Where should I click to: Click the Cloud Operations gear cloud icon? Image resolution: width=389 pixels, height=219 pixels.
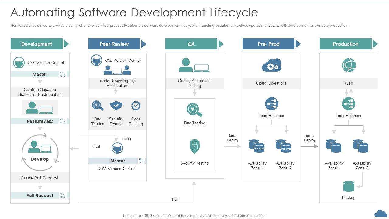[271, 65]
